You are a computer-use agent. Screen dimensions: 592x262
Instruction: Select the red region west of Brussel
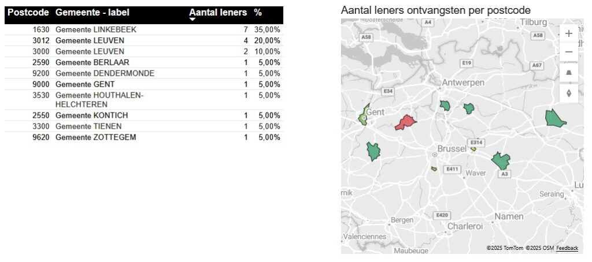[406, 122]
